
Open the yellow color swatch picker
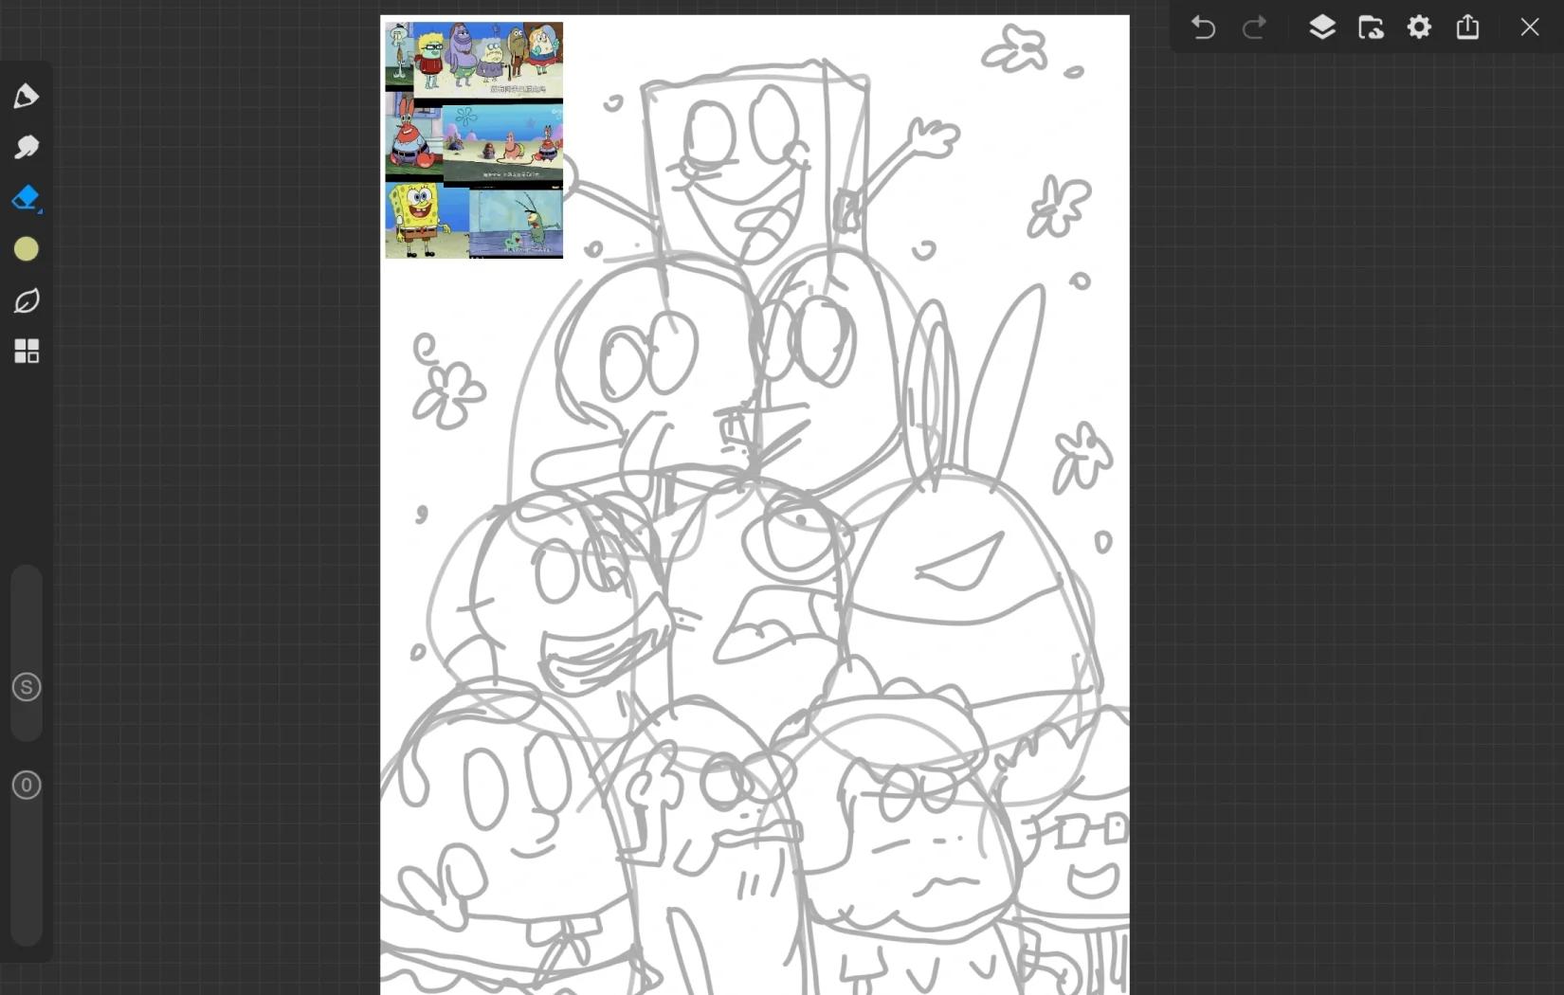[27, 249]
